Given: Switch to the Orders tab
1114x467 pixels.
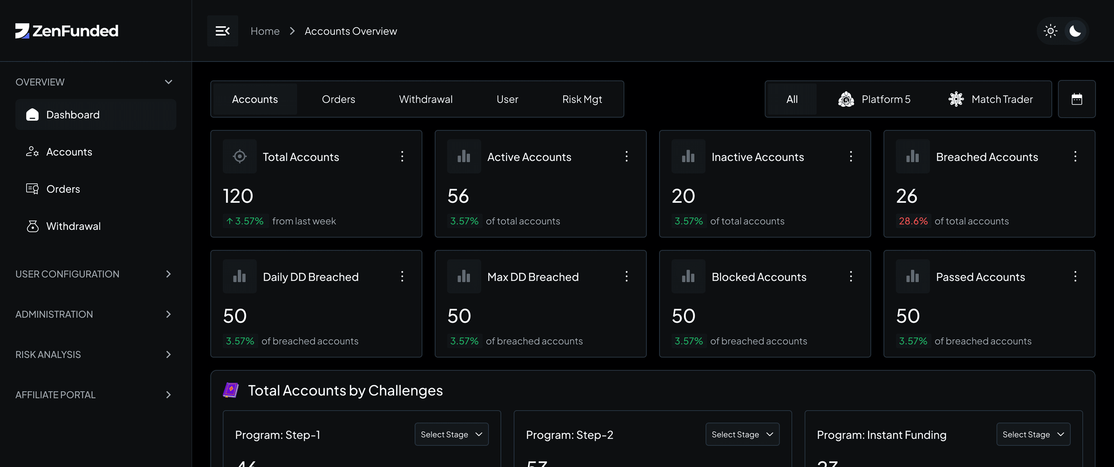Looking at the screenshot, I should [339, 99].
